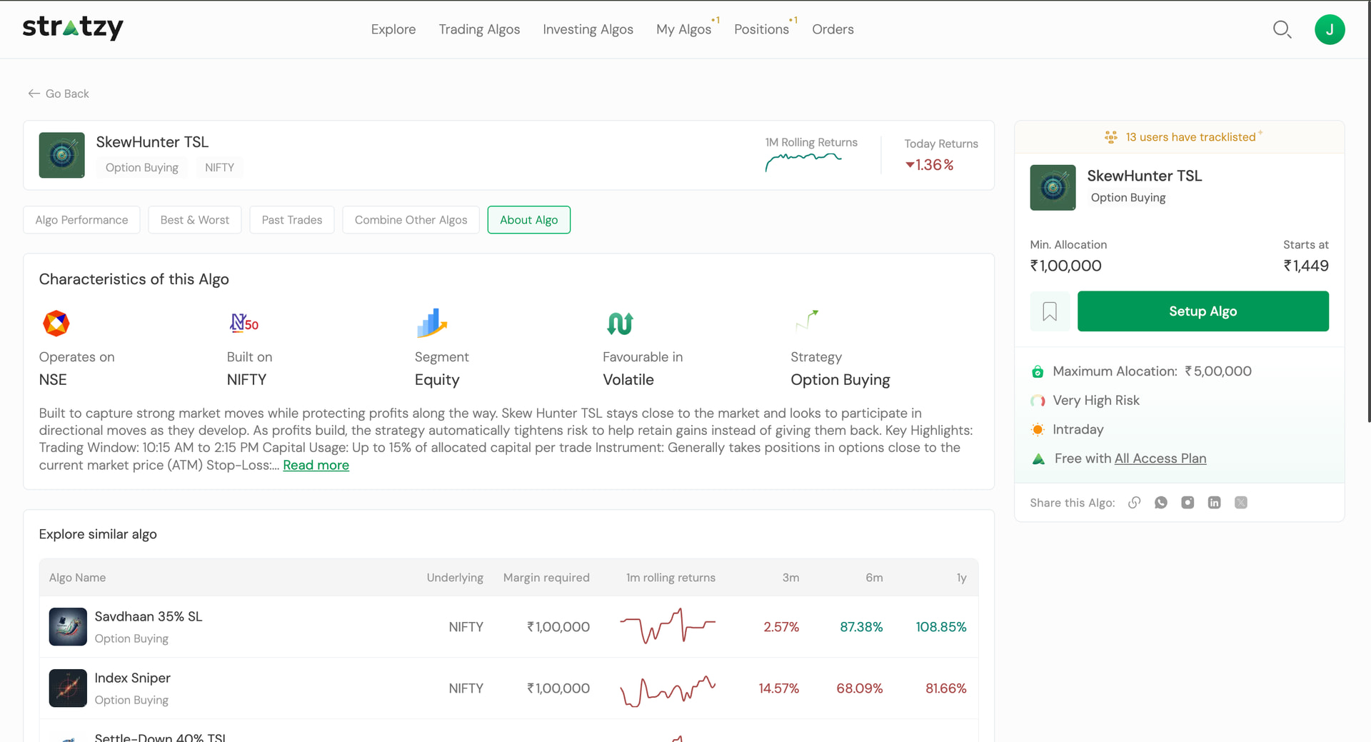Viewport: 1371px width, 742px height.
Task: Click the Index Sniper algo thumbnail
Action: pos(68,688)
